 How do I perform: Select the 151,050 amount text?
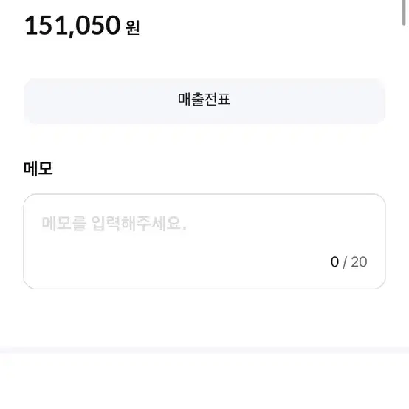click(72, 26)
